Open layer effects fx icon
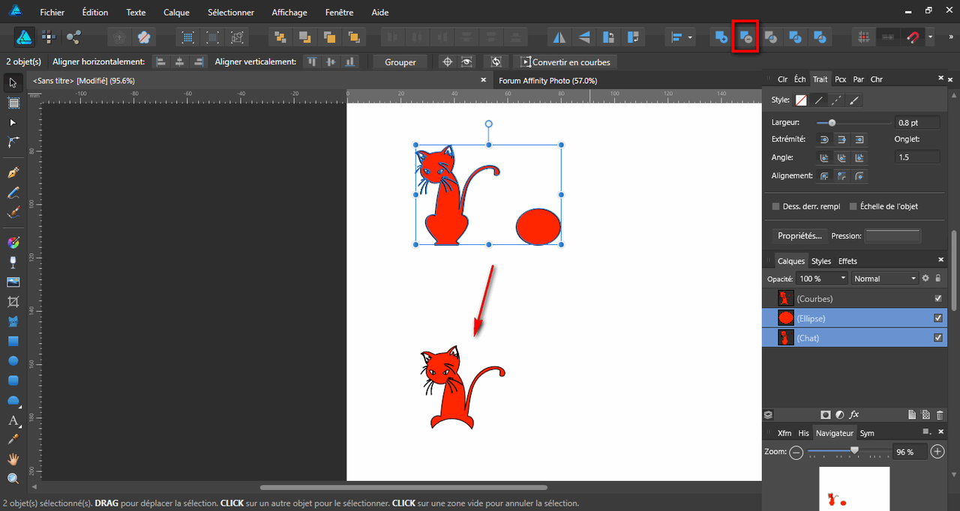This screenshot has height=511, width=960. coord(854,414)
